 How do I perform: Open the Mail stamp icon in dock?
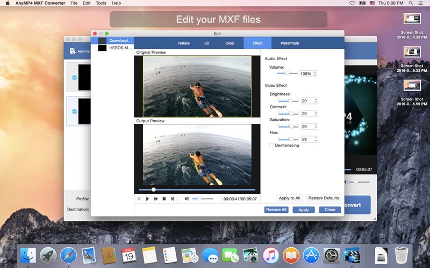pos(89,256)
